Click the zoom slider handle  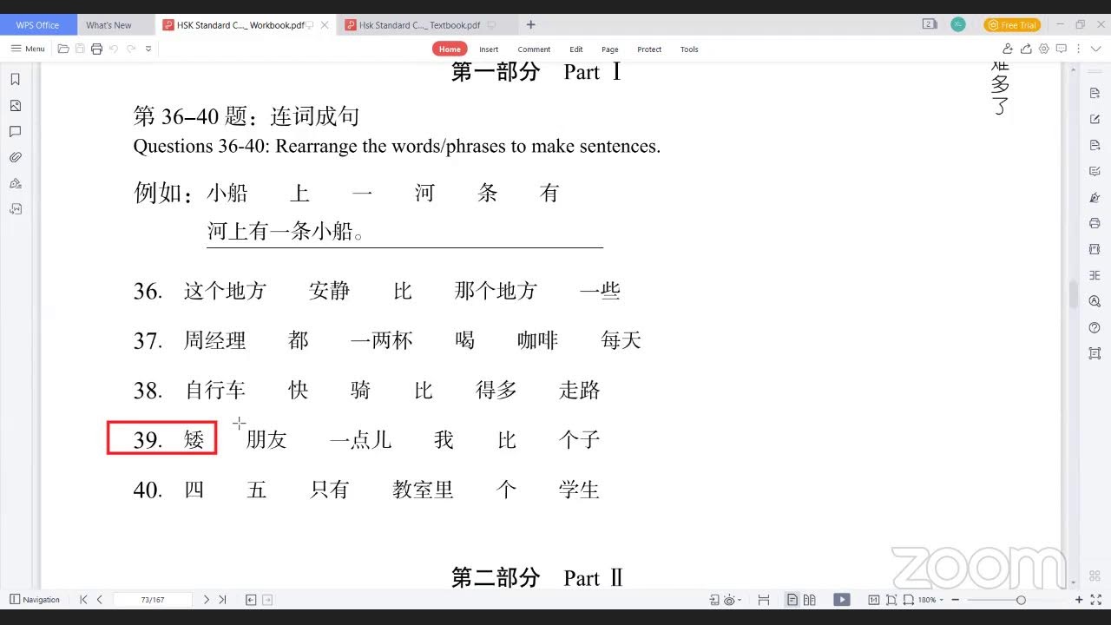(x=1021, y=599)
